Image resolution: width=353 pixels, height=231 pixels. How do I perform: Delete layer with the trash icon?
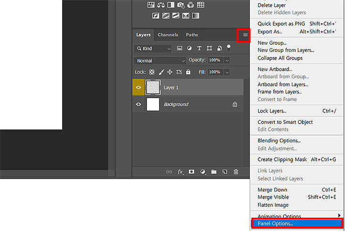coord(236,172)
